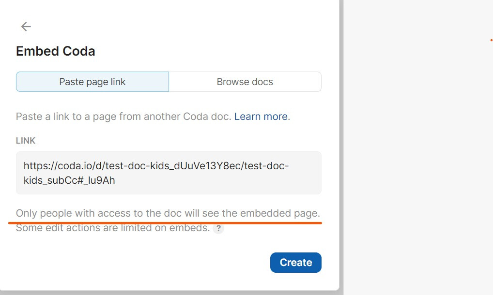Click the orange underline annotation below the access notice

pos(165,223)
